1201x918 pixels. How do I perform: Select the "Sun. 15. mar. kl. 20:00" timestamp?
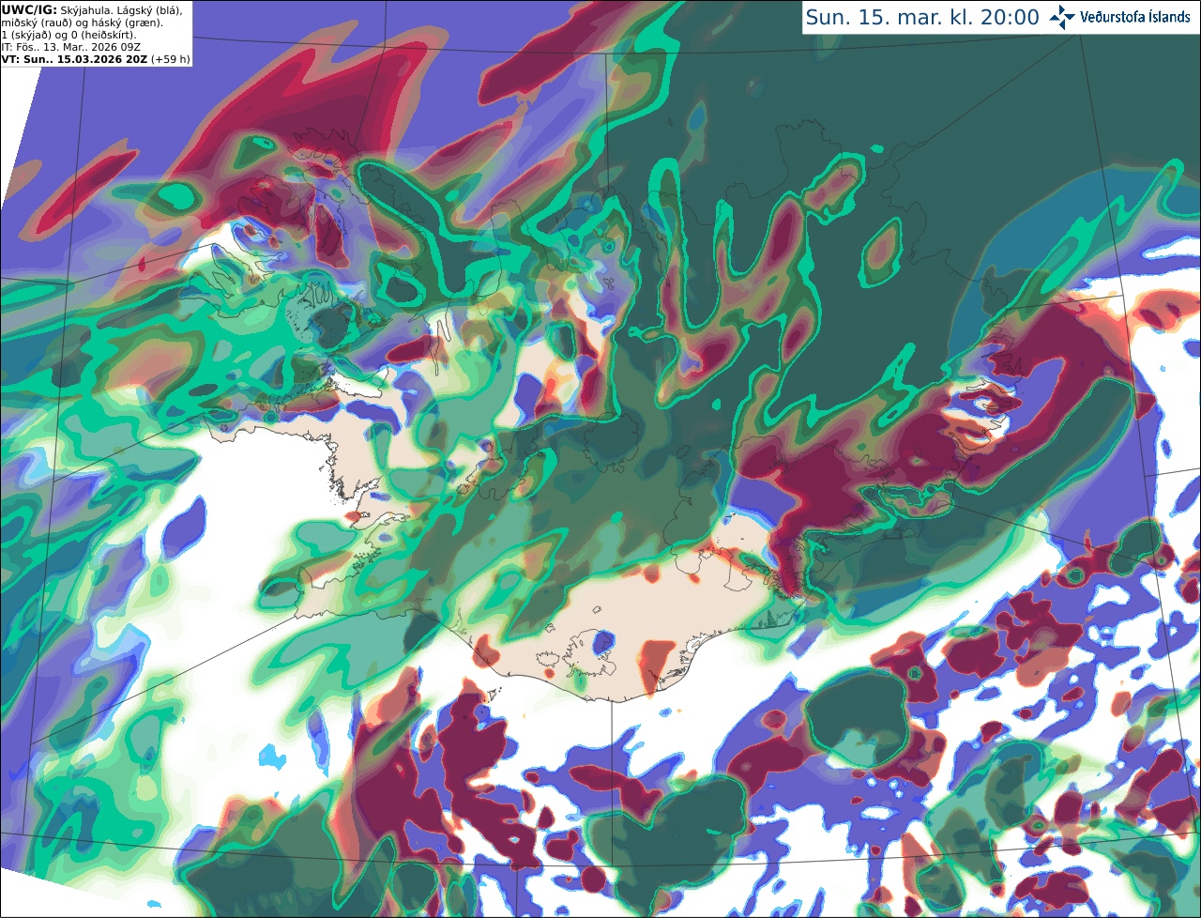(922, 18)
